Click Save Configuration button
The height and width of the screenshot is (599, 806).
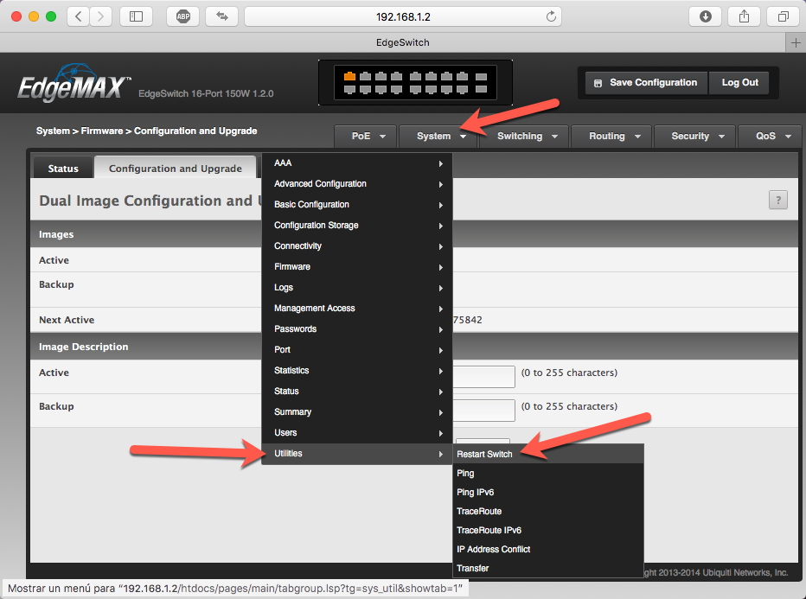coord(646,83)
